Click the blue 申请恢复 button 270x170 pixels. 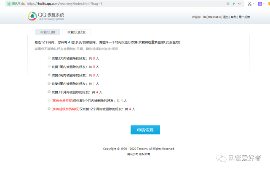pyautogui.click(x=145, y=130)
